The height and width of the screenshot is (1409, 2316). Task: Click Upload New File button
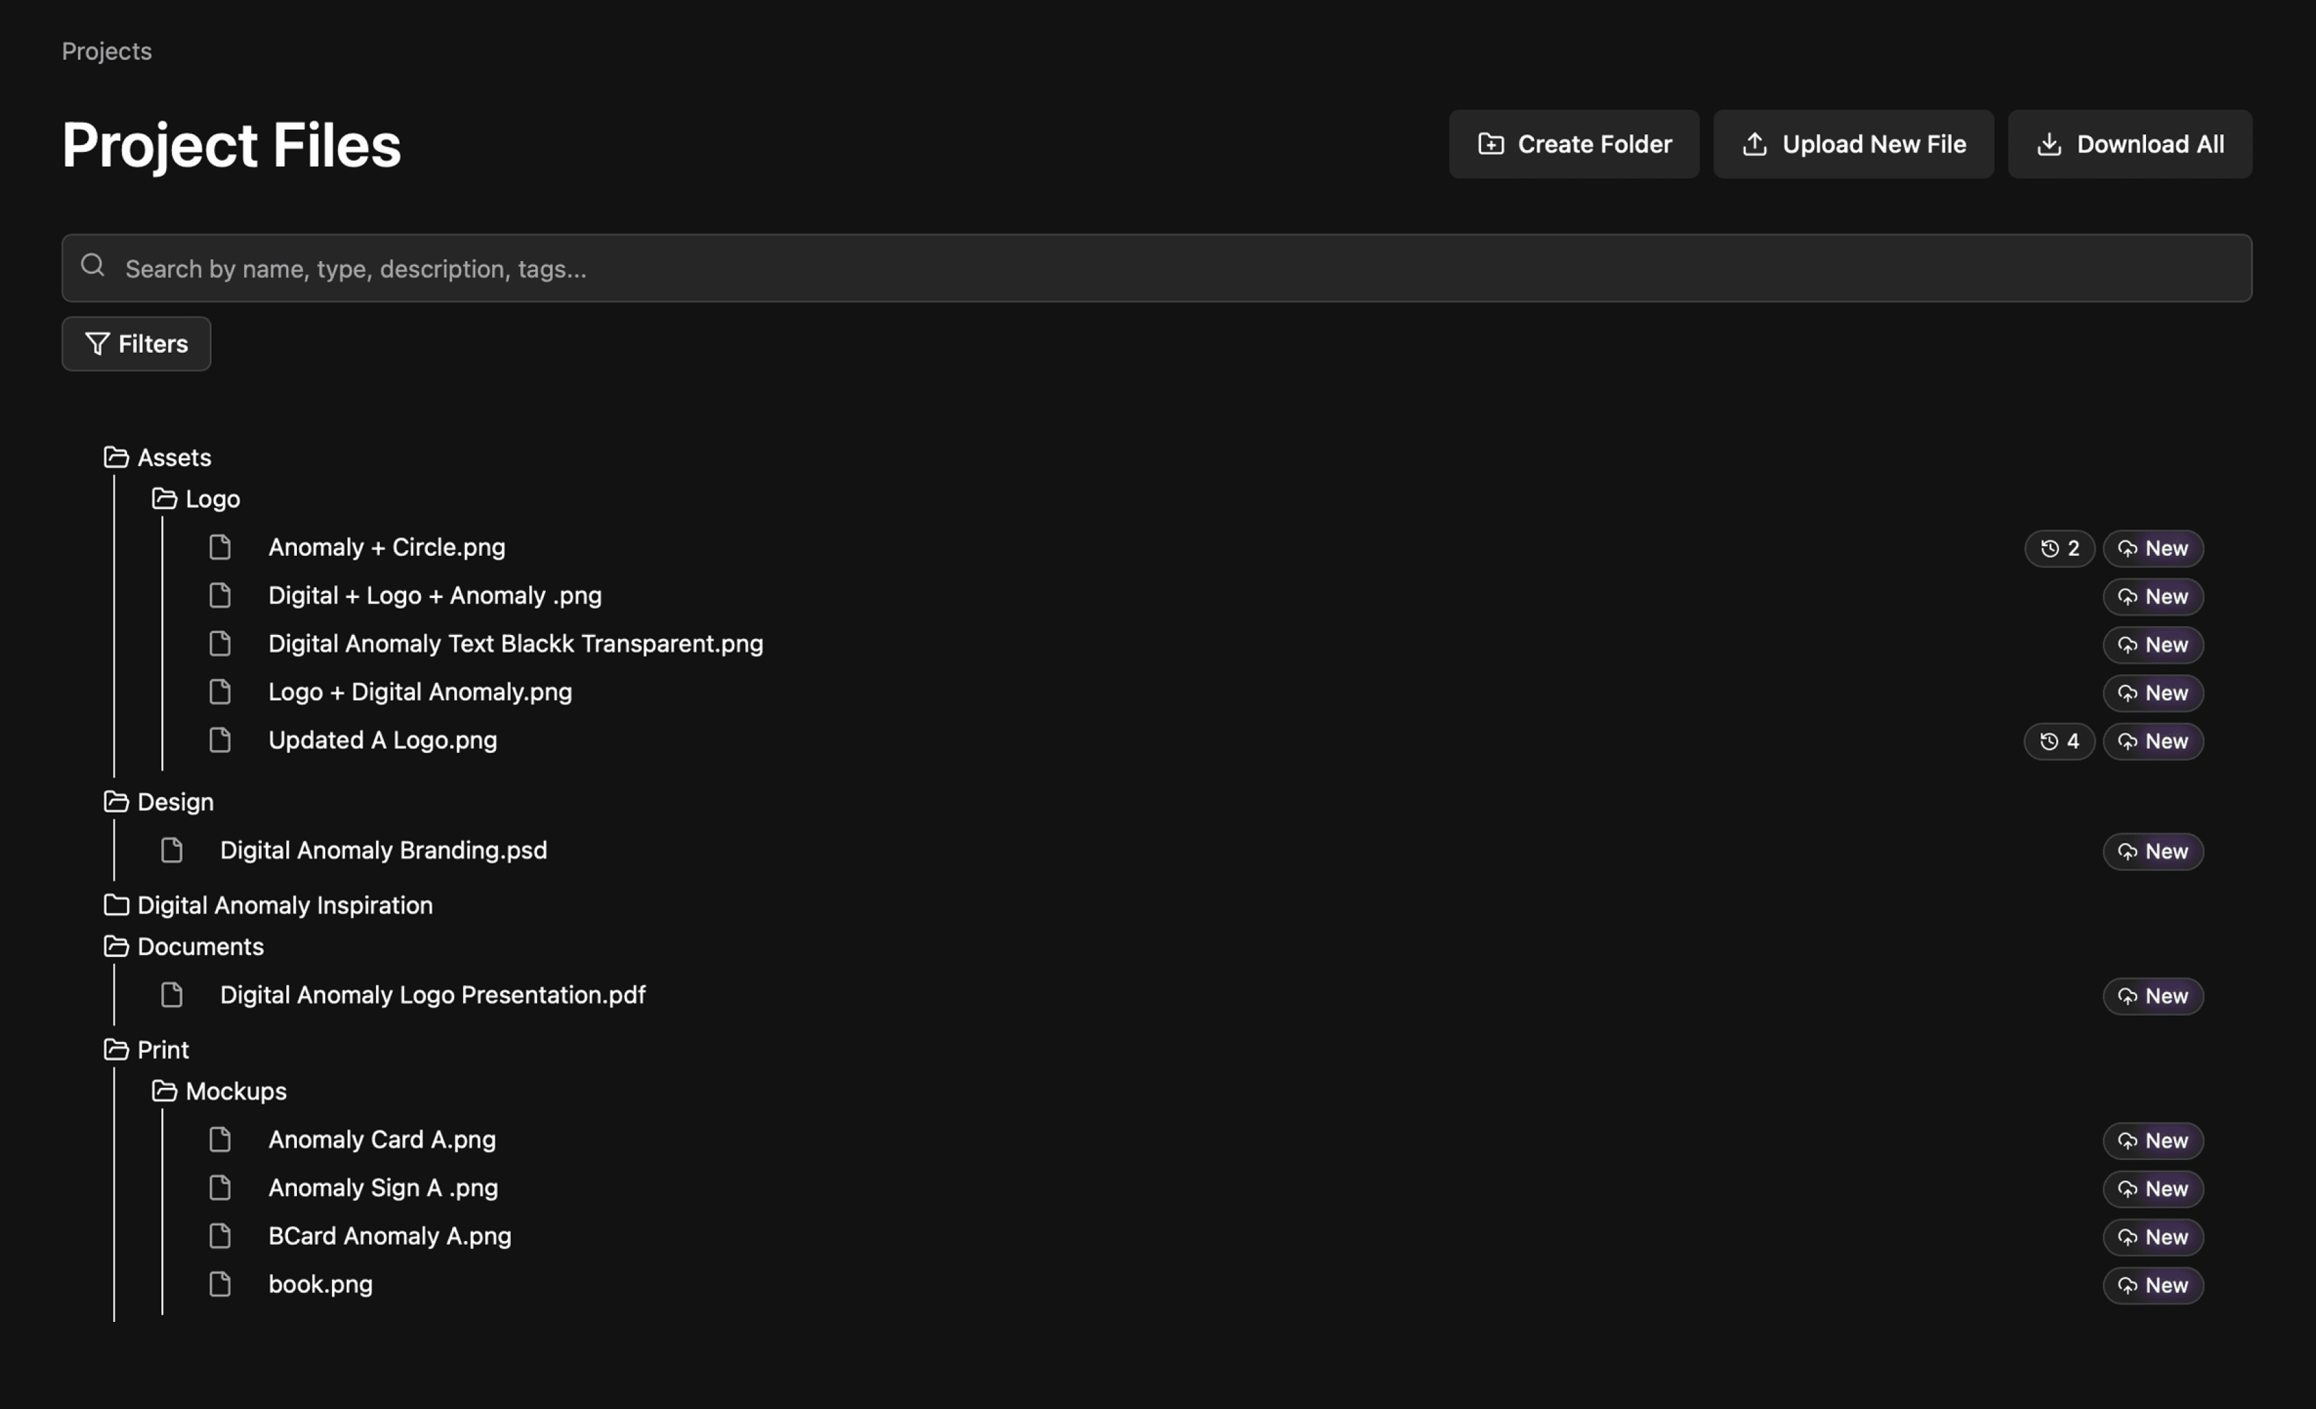pos(1852,144)
